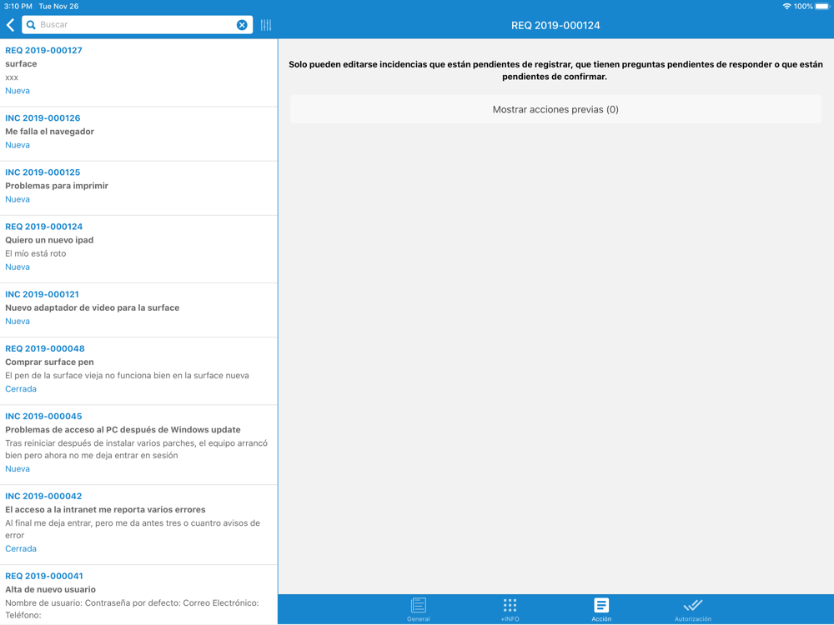The height and width of the screenshot is (625, 834).
Task: Clear the search field with X icon
Action: [242, 25]
